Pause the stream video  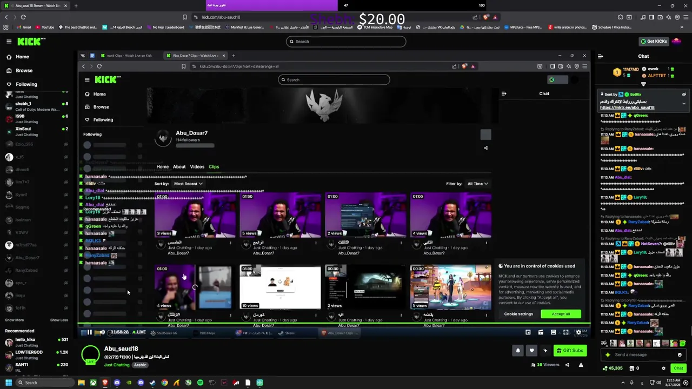90,332
